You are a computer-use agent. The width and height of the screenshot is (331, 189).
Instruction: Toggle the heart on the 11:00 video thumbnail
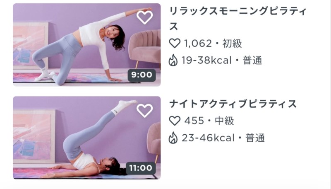tap(144, 110)
